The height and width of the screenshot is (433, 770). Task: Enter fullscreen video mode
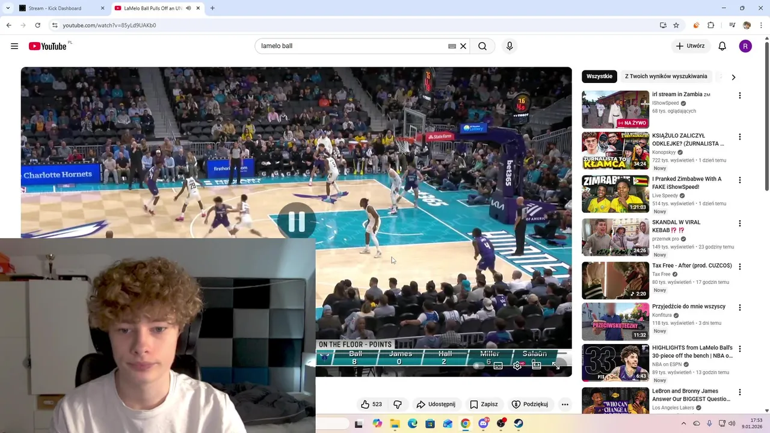(x=556, y=366)
